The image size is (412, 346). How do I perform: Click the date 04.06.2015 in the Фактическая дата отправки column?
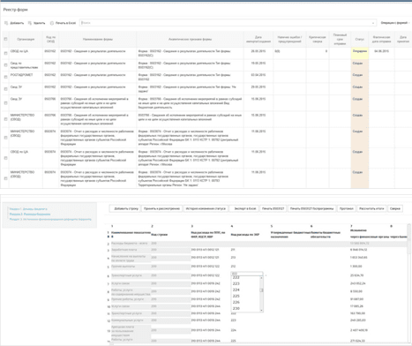point(381,51)
